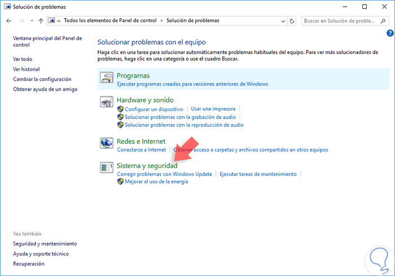Screen dimensions: 395x276
Task: Select Configurar un dispositivo
Action: click(x=154, y=109)
